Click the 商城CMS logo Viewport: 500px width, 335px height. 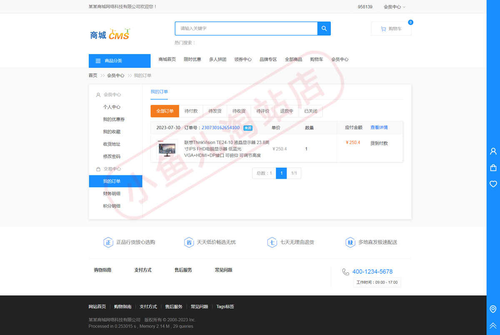pos(110,35)
